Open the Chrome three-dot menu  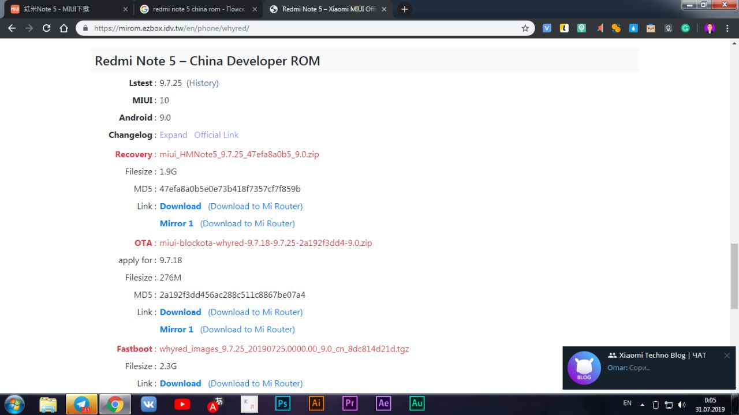[727, 28]
